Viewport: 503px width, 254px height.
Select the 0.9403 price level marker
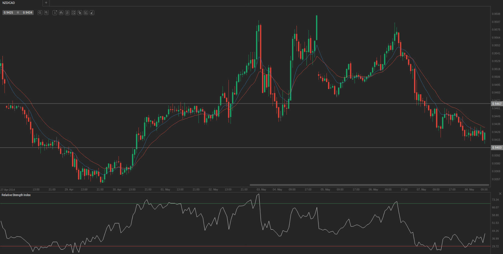(x=497, y=148)
